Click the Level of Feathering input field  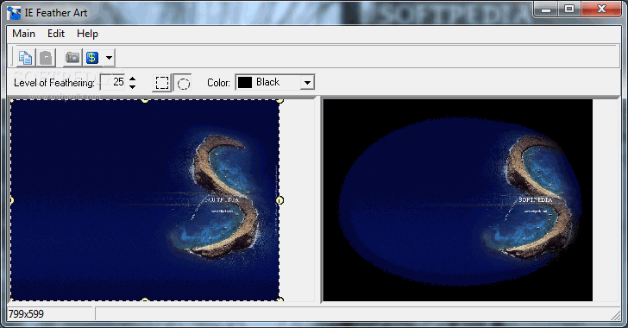coord(112,82)
